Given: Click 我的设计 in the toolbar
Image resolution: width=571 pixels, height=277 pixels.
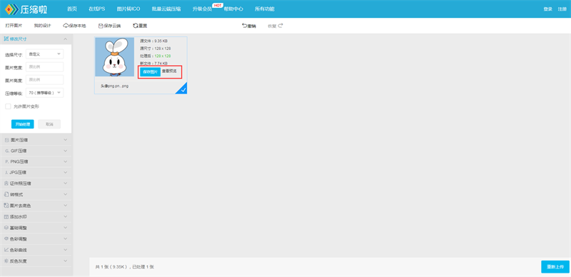Looking at the screenshot, I should coord(43,26).
